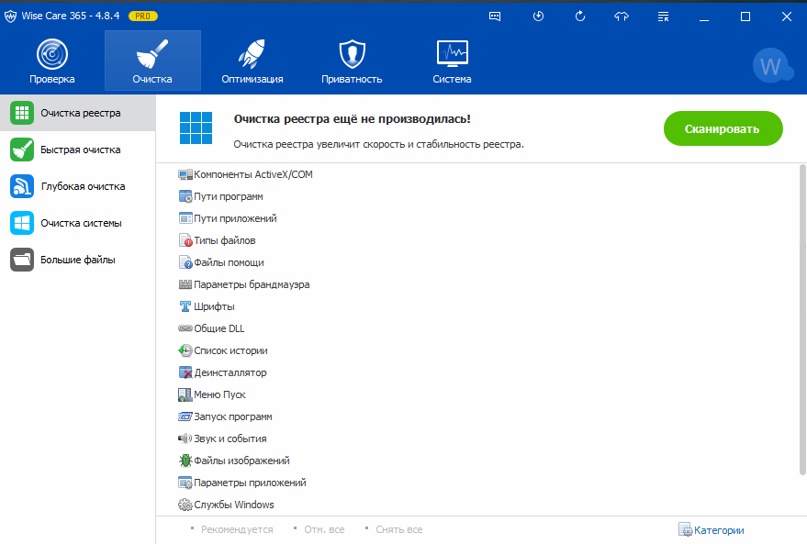Viewport: 807px width, 544px height.
Task: Select the Пути программ text
Action: pos(229,196)
